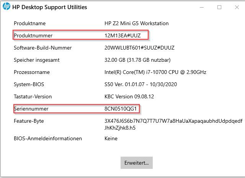Click the 'BIOS-Anmeldeinformationen' label
Screen dimensions: 245x178
coord(48,138)
